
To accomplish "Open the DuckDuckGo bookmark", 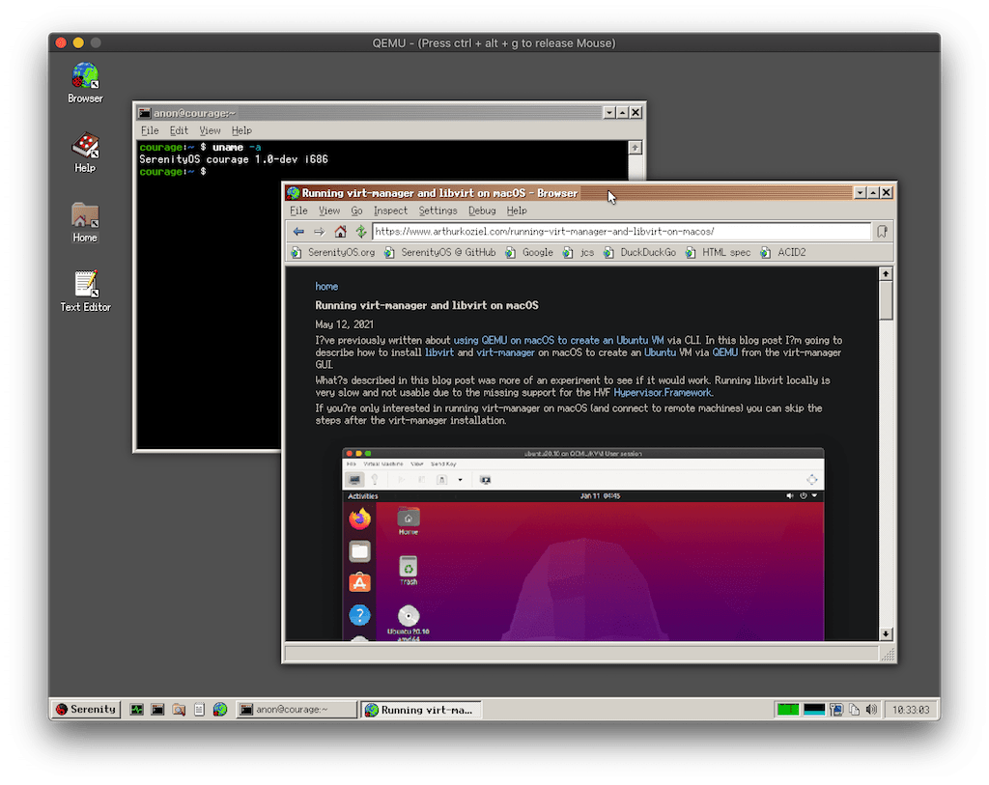I will [x=640, y=252].
